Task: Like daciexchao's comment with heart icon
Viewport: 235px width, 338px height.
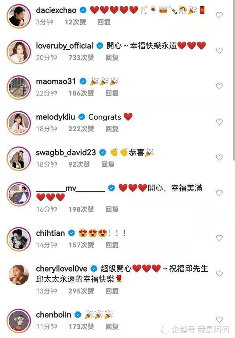Action: [219, 15]
